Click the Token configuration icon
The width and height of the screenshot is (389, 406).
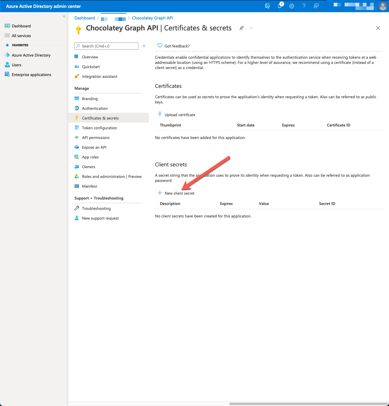[x=77, y=128]
